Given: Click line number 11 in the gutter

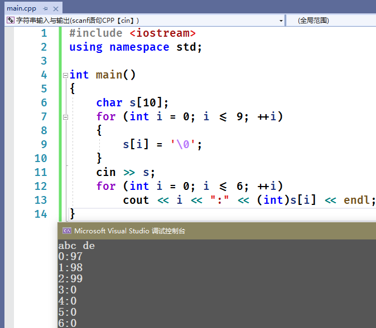Looking at the screenshot, I should point(41,173).
